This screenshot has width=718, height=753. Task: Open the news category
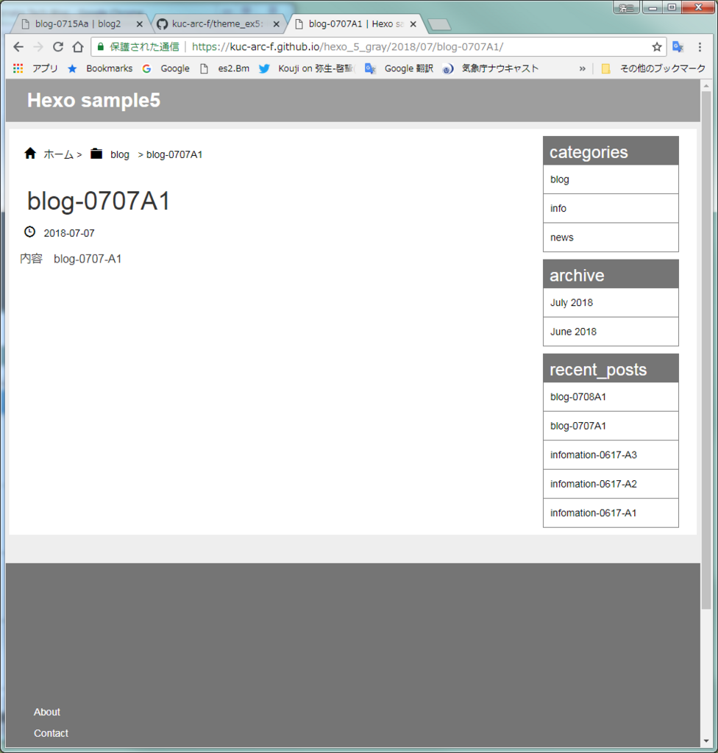click(x=611, y=238)
